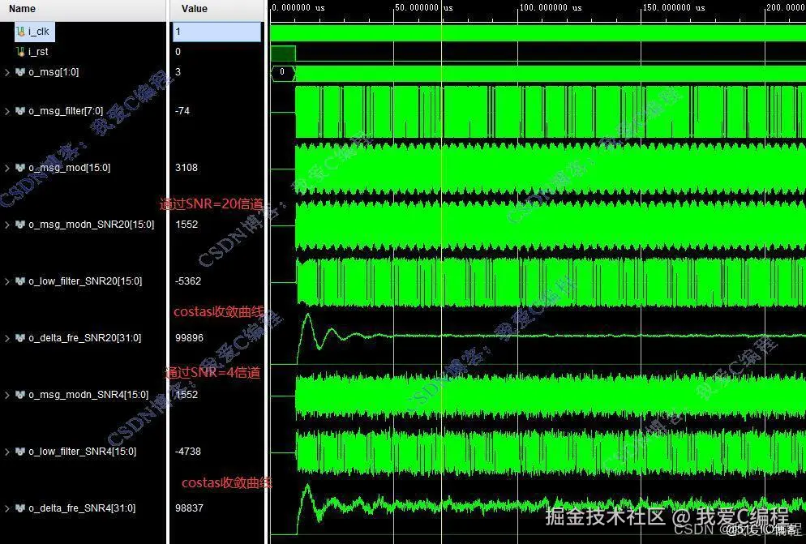Click the bus icon beside o_delta_fre_SNR4[31:0]

20,508
